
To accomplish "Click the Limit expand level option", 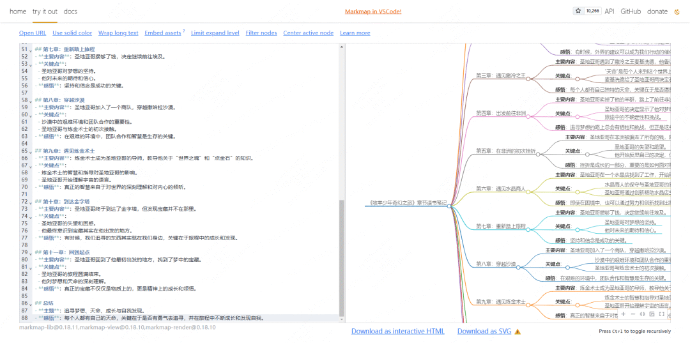I will click(215, 33).
